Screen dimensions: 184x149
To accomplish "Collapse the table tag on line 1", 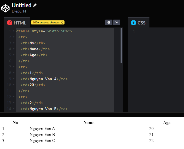I will (14, 31).
